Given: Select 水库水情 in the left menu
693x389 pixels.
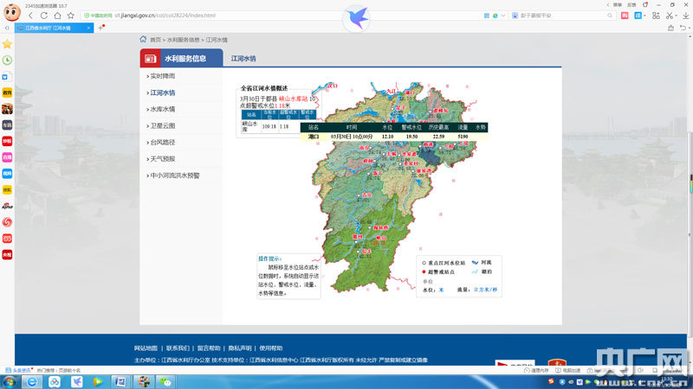Looking at the screenshot, I should (162, 109).
